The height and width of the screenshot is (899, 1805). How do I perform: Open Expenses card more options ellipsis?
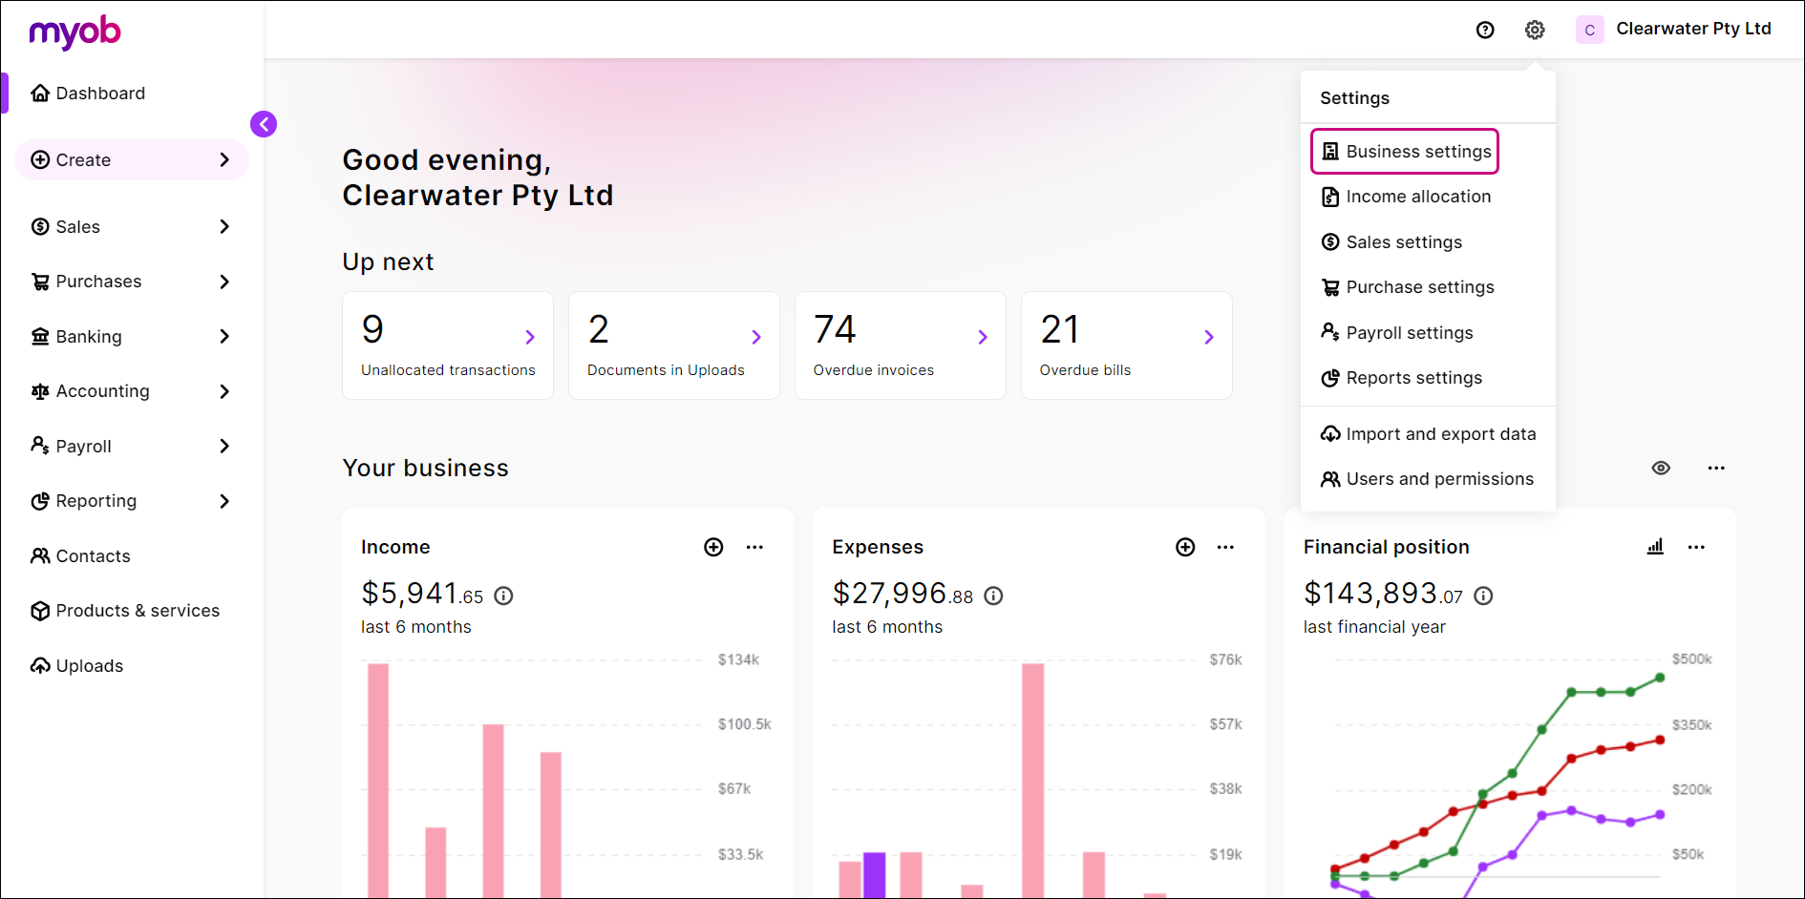coord(1225,547)
